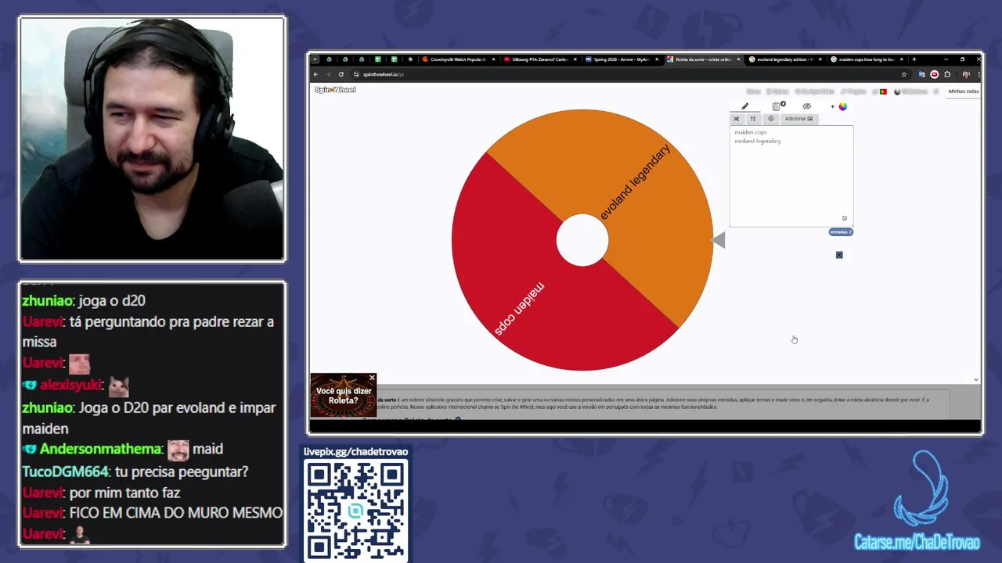Open a new browser tab
This screenshot has width=1002, height=563.
coord(914,59)
